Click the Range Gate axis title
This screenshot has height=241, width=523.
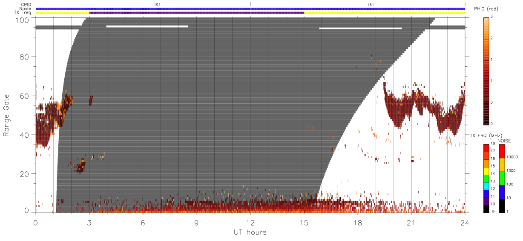(x=6, y=116)
